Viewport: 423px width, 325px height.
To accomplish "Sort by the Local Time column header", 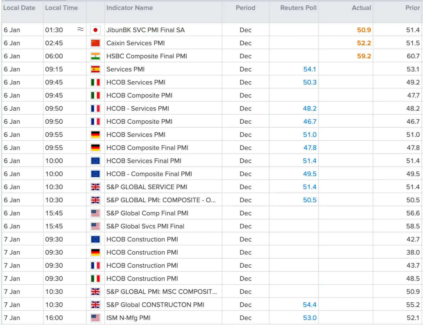I will [61, 8].
